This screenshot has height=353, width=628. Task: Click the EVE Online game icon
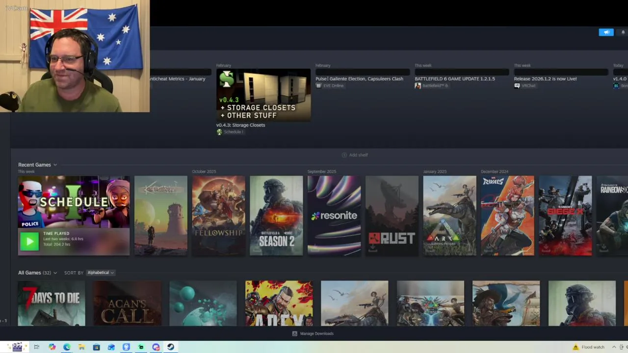[x=318, y=85]
